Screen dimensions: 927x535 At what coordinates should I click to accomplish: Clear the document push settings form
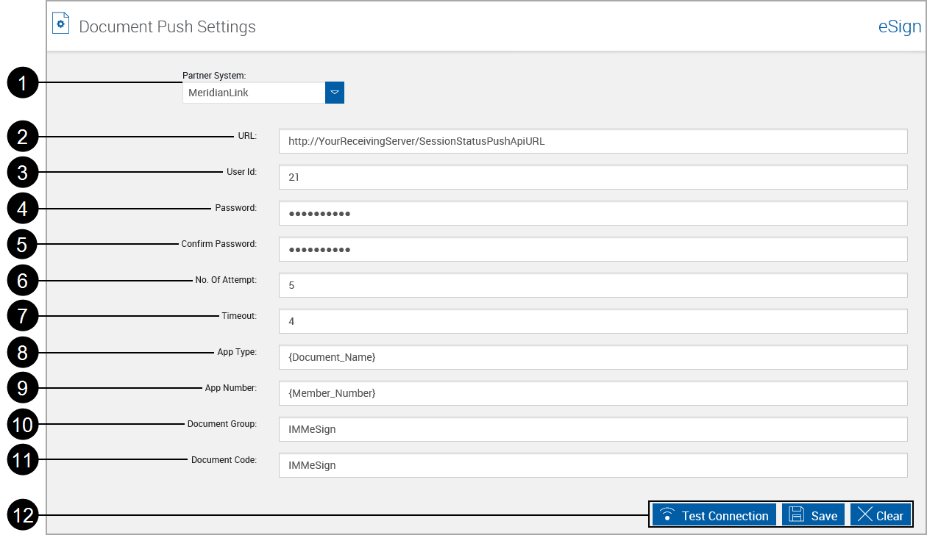(x=881, y=514)
